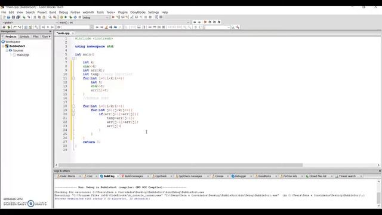Switch to the Thread search log tab

point(347,176)
